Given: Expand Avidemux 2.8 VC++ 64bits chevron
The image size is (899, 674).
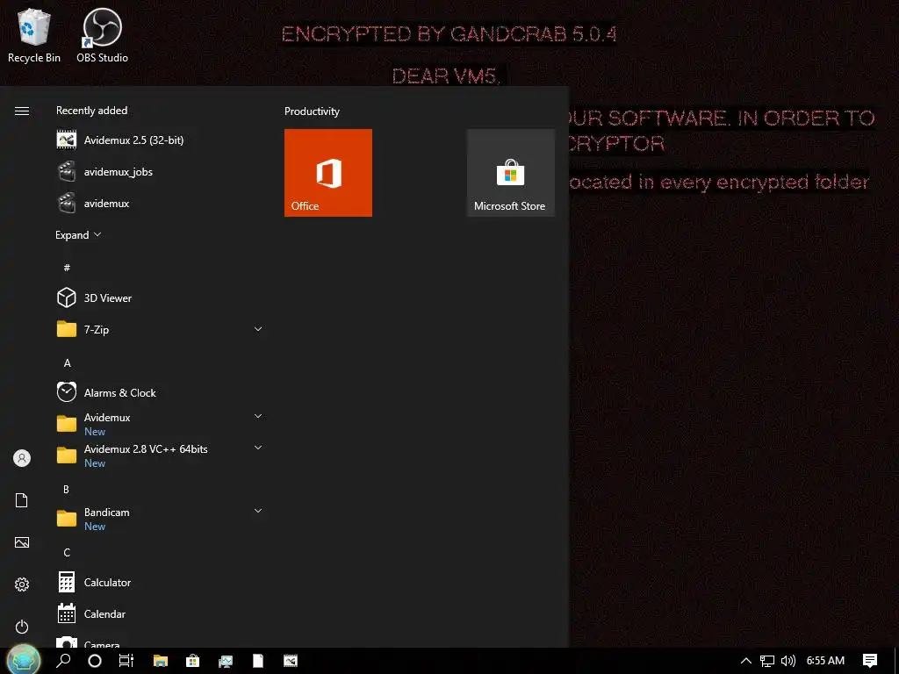Looking at the screenshot, I should [258, 448].
